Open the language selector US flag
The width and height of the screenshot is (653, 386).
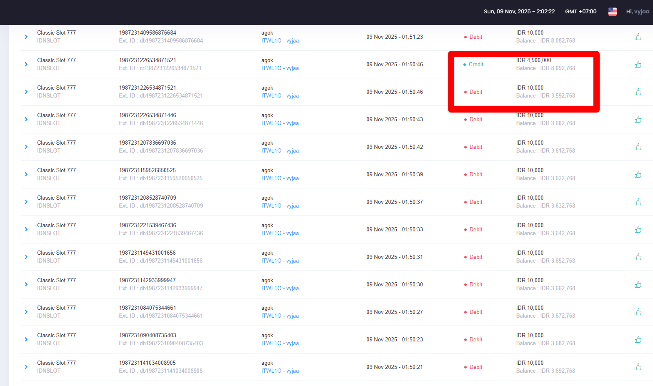pyautogui.click(x=613, y=12)
